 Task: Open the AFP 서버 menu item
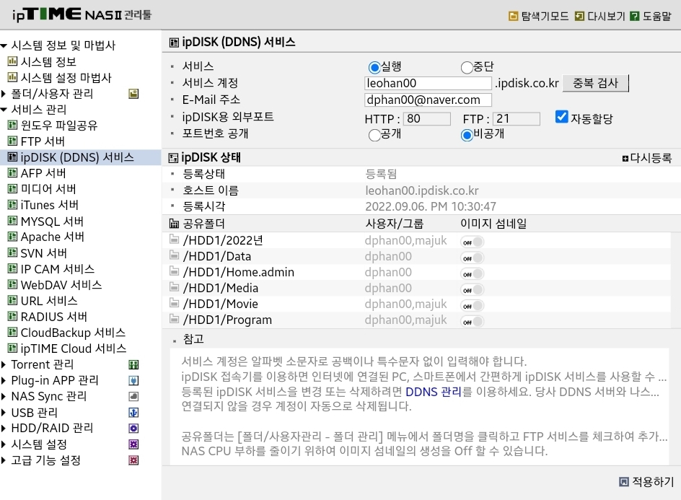point(43,173)
